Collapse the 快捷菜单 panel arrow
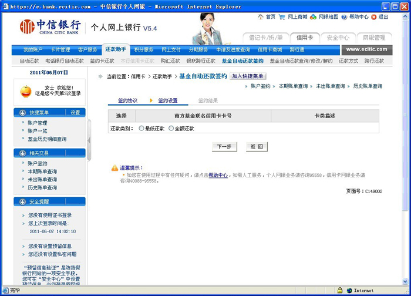Viewport: 411px width, 296px height. tap(22, 113)
